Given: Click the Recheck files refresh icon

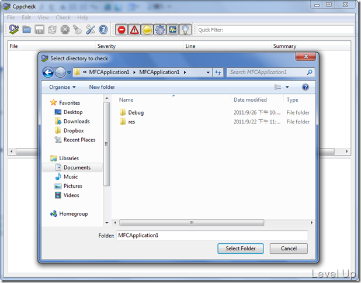Looking at the screenshot, I should pyautogui.click(x=52, y=30).
